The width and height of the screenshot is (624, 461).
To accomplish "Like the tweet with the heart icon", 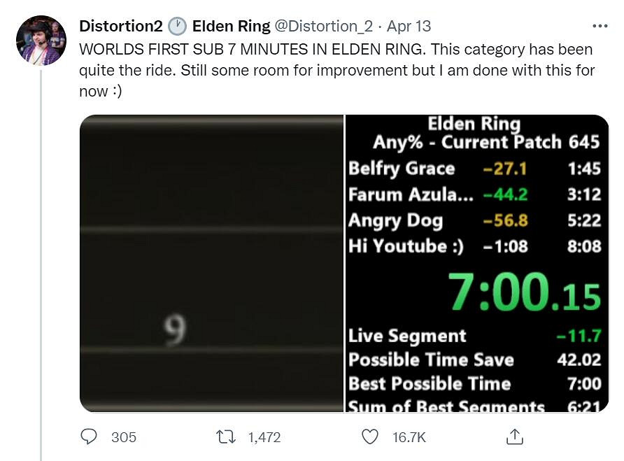I will (371, 437).
